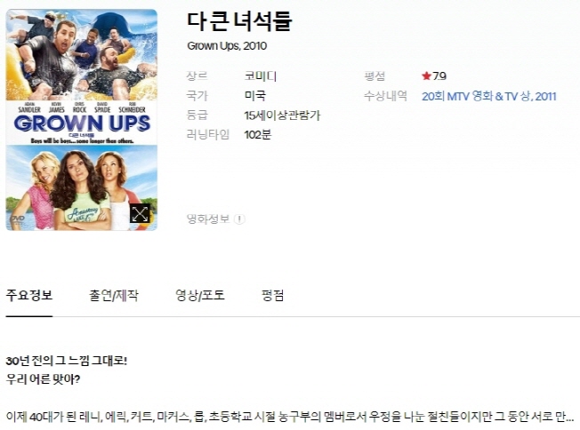The width and height of the screenshot is (580, 430).
Task: Click the info exclamation icon beside 영화정보
Action: tap(239, 219)
